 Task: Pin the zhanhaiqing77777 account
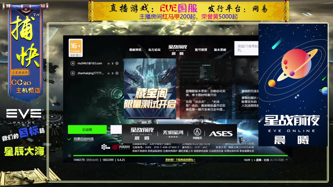coord(112,73)
